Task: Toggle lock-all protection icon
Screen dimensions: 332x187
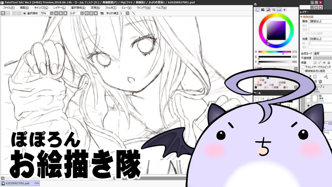Action: 329,63
